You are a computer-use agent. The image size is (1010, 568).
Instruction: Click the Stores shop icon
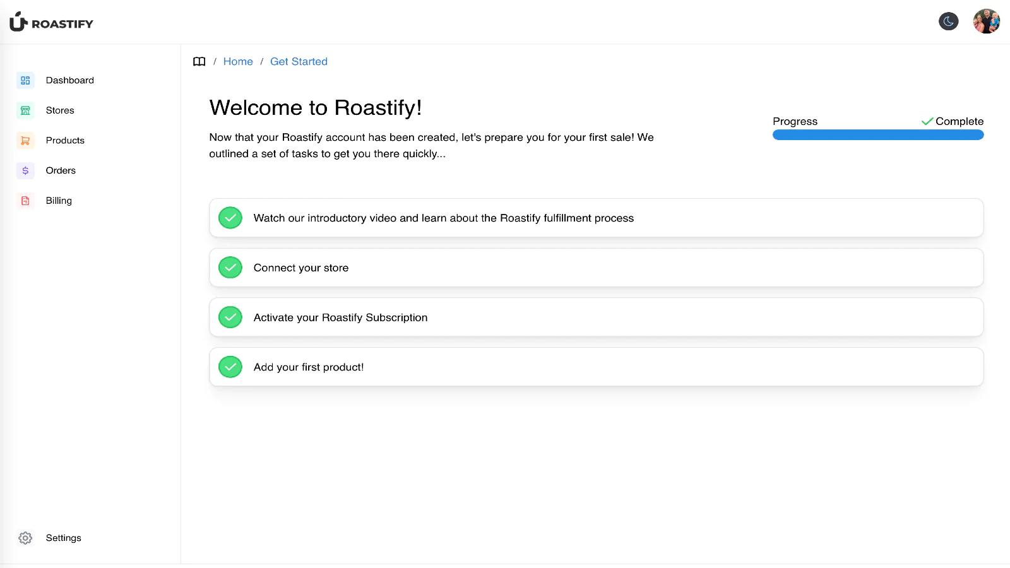pyautogui.click(x=25, y=110)
